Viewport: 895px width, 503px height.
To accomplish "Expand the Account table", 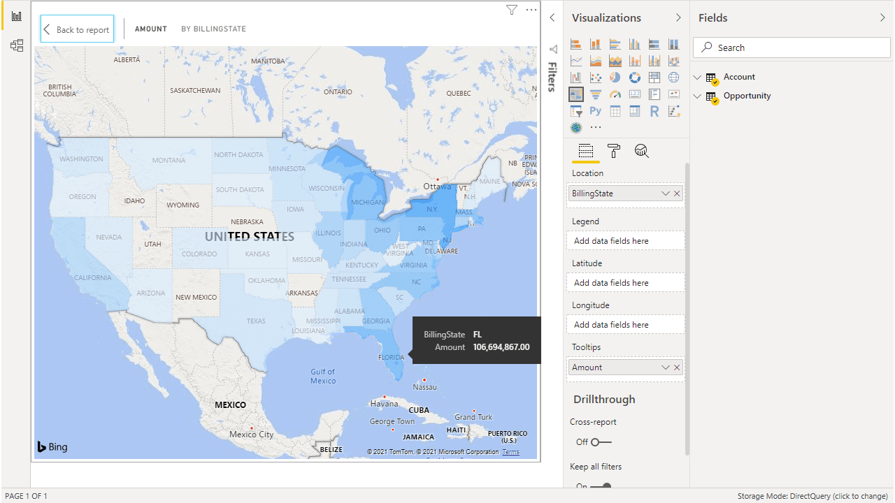I will pyautogui.click(x=697, y=77).
